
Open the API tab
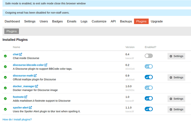click(113, 21)
